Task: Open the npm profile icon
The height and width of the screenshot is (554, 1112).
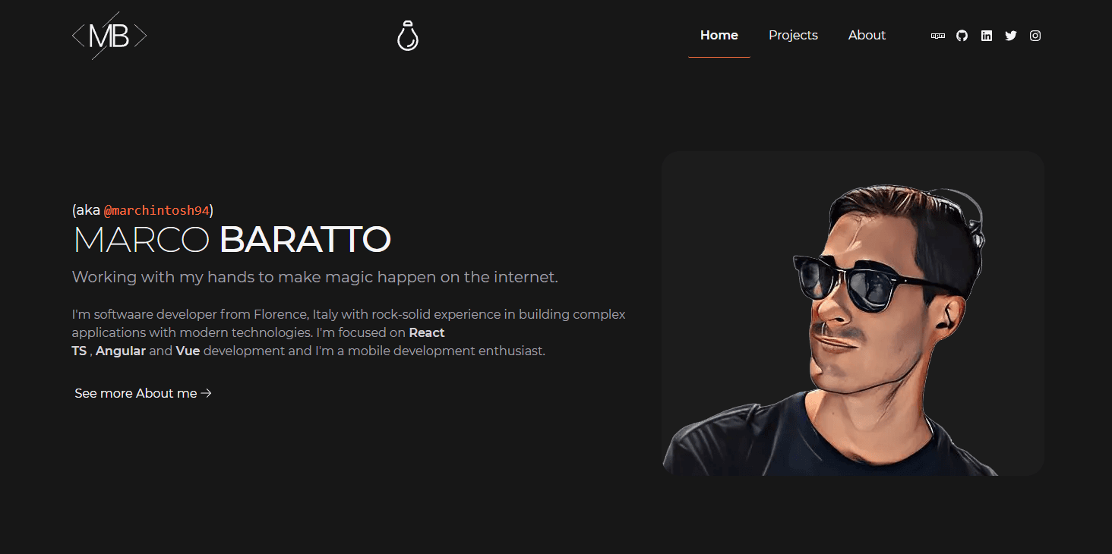Action: click(938, 36)
